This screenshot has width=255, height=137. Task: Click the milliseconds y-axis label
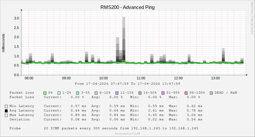coord(4,43)
